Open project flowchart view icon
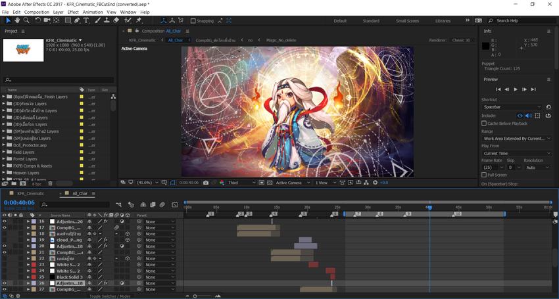 [x=113, y=97]
